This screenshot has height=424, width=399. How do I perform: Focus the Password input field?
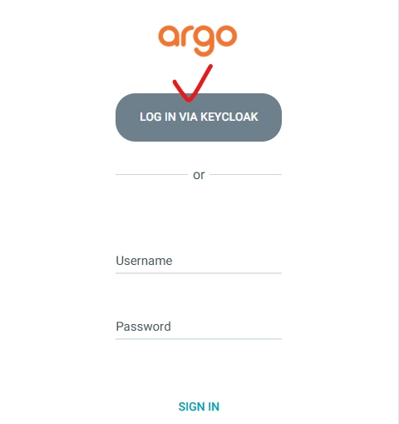click(x=199, y=327)
